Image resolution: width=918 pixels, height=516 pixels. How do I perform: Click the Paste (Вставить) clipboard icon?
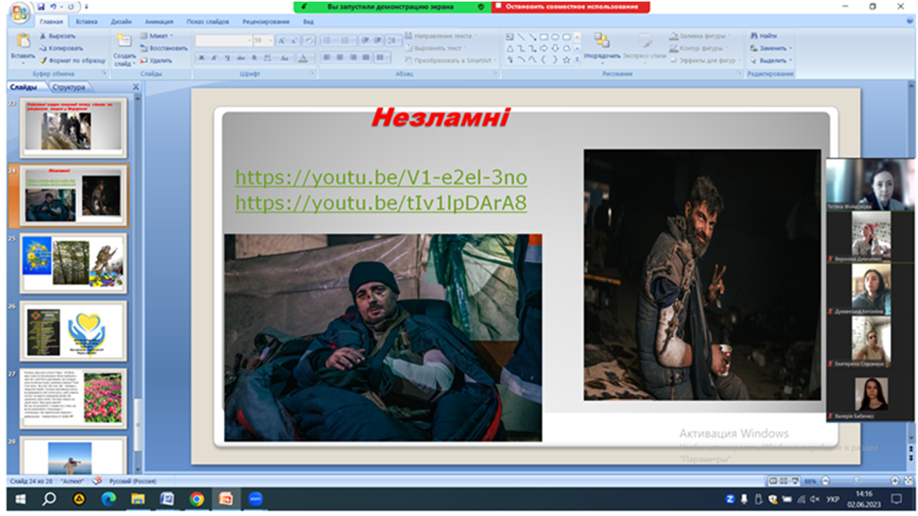tap(23, 41)
